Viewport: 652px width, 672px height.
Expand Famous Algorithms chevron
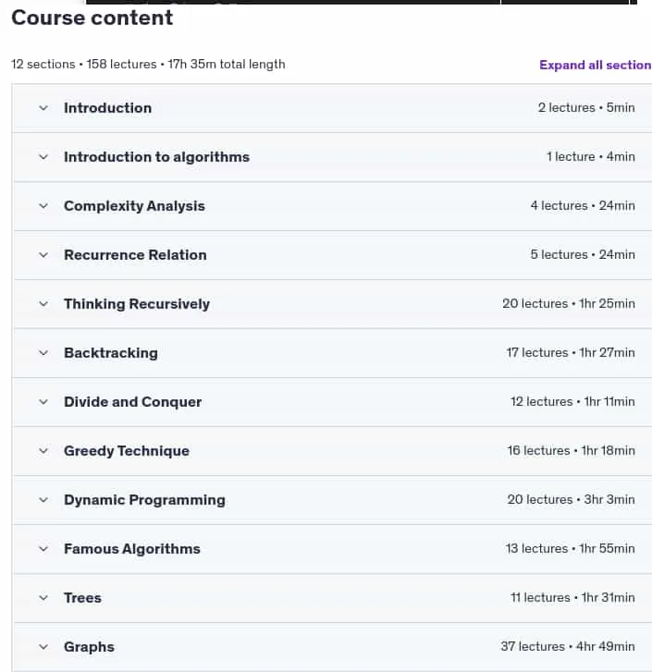(x=43, y=549)
